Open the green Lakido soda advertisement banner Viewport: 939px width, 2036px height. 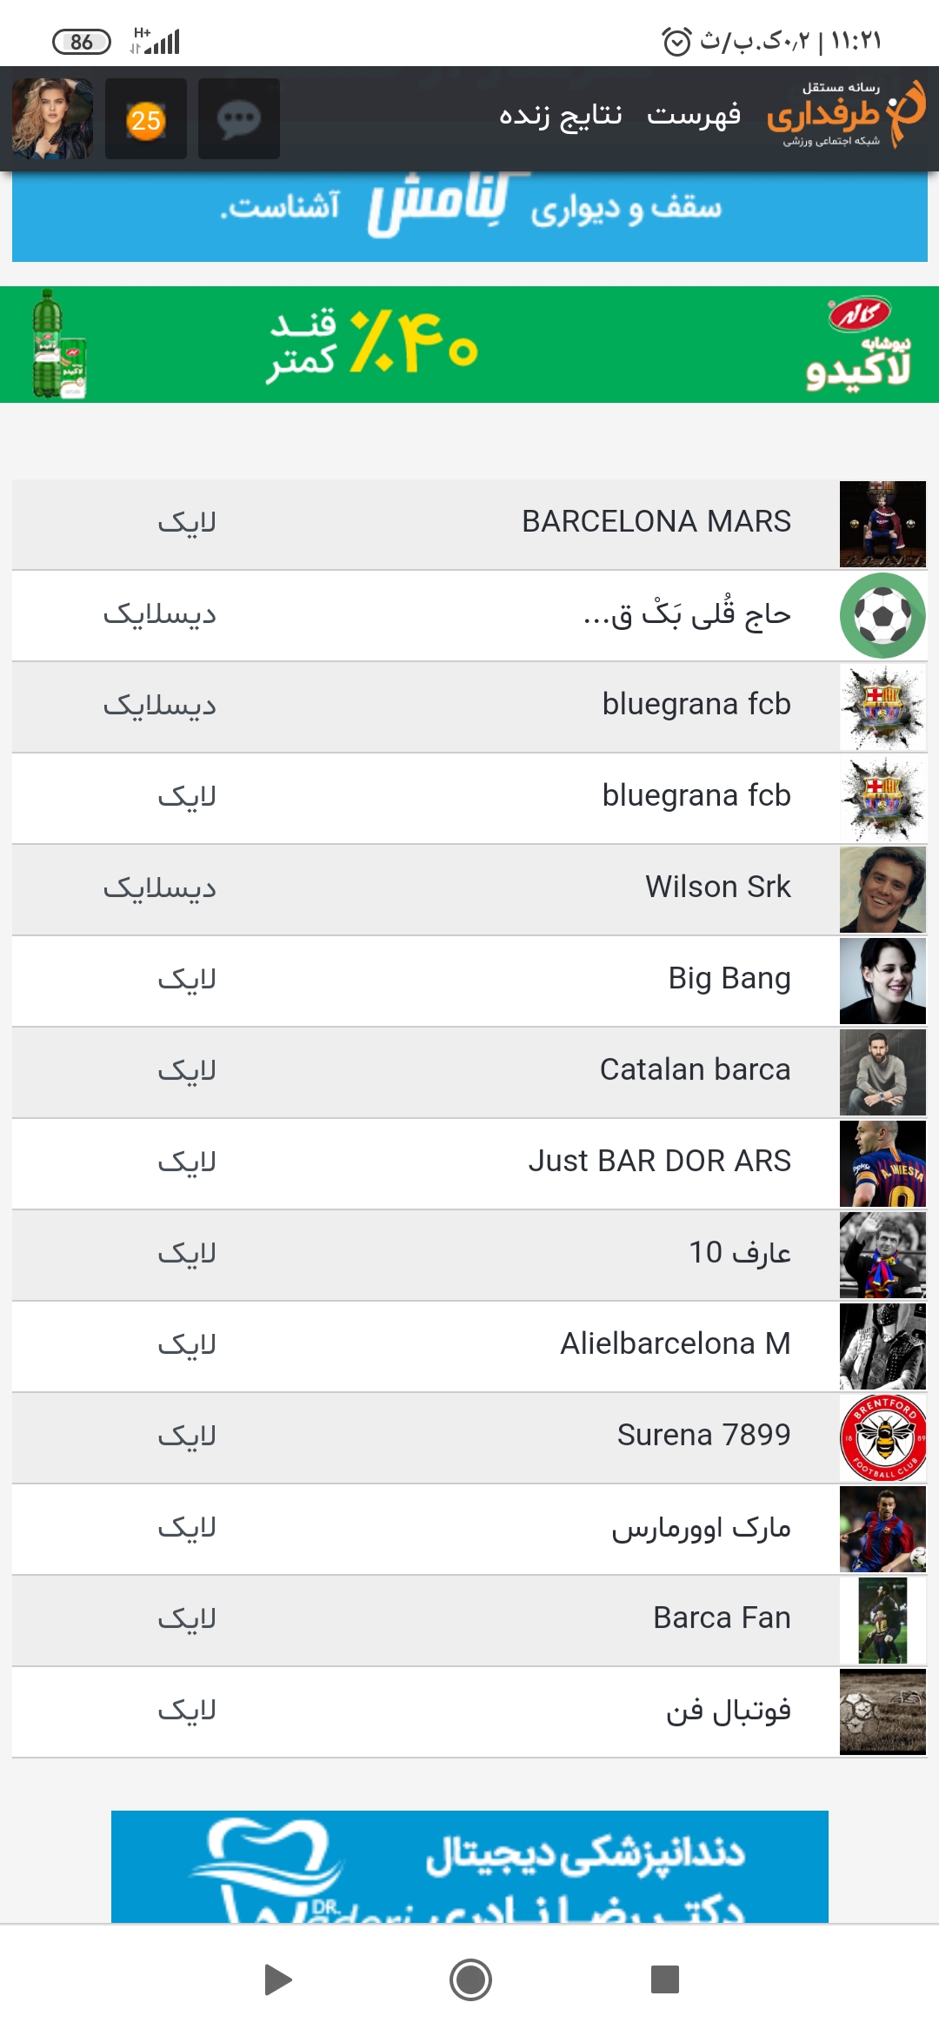469,345
